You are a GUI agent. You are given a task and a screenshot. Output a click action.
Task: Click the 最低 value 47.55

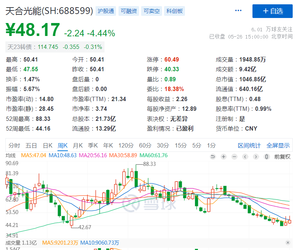31,69
